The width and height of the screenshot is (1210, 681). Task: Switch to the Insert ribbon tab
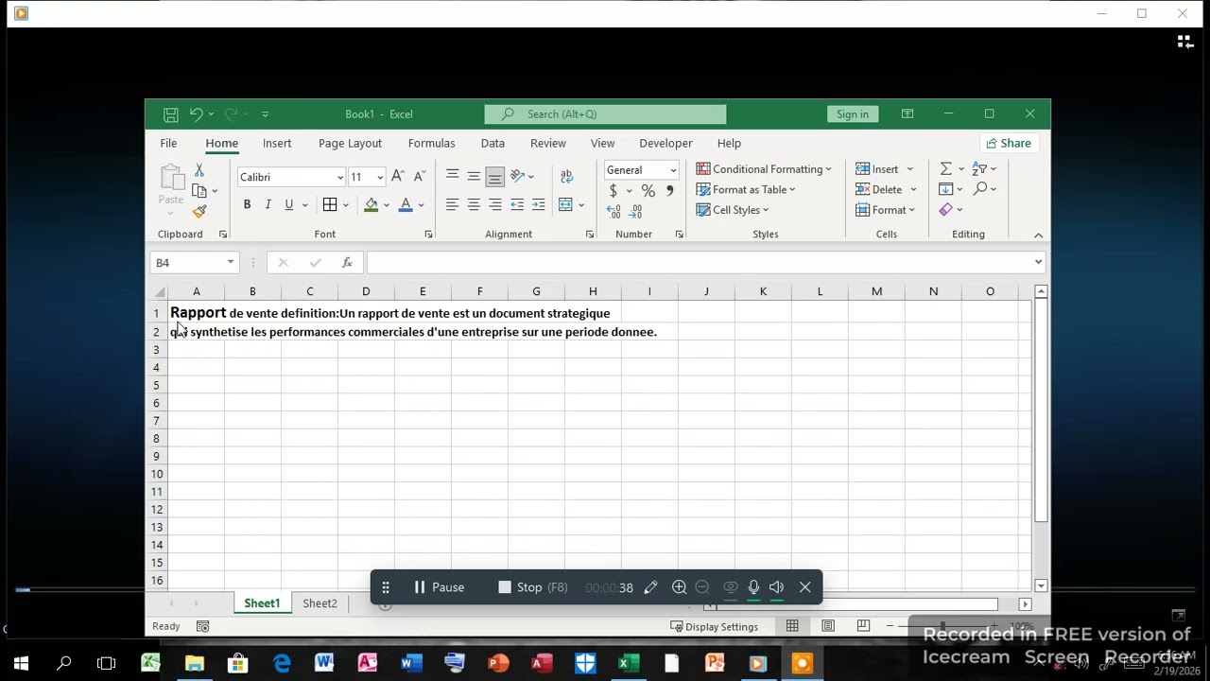tap(277, 143)
